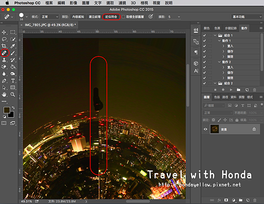This screenshot has width=264, height=204.
Task: Open the 3D panel icon in side strip
Action: pyautogui.click(x=196, y=63)
